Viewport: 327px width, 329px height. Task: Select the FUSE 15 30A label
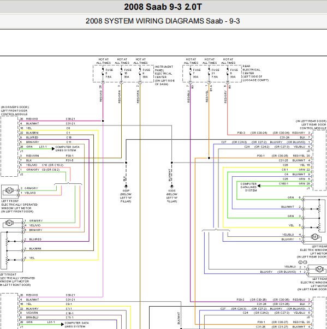click(x=128, y=74)
